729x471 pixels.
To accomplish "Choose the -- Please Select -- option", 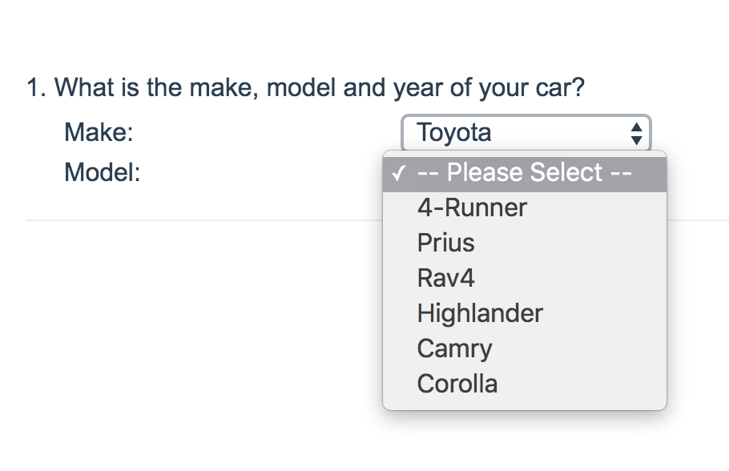I will click(x=526, y=173).
